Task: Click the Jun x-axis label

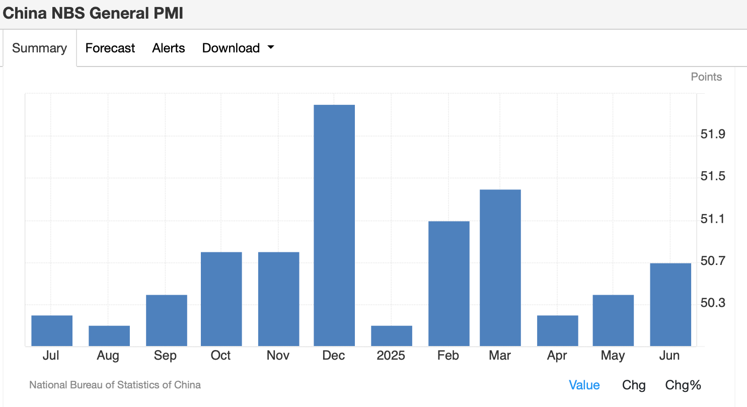Action: [x=669, y=356]
